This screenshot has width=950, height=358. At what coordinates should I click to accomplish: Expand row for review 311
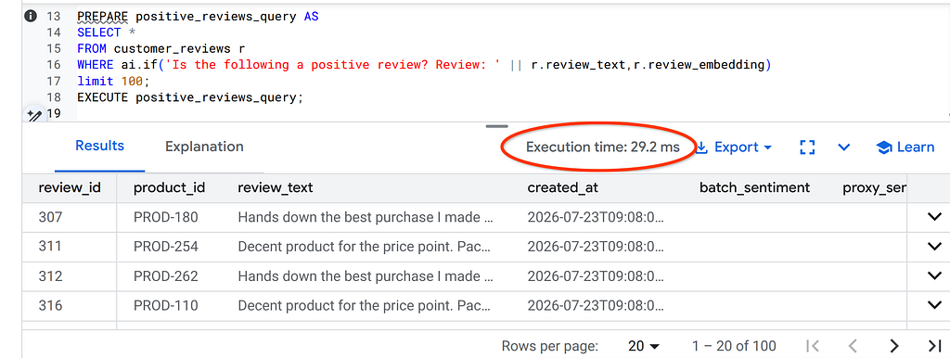point(935,246)
